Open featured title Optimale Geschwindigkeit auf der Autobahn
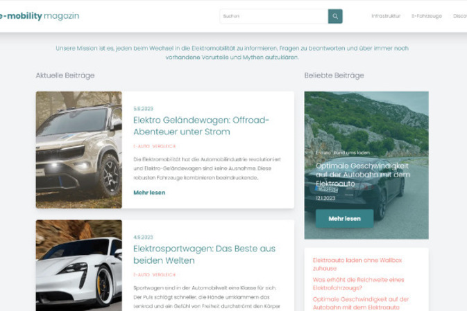This screenshot has width=467, height=311. click(363, 175)
